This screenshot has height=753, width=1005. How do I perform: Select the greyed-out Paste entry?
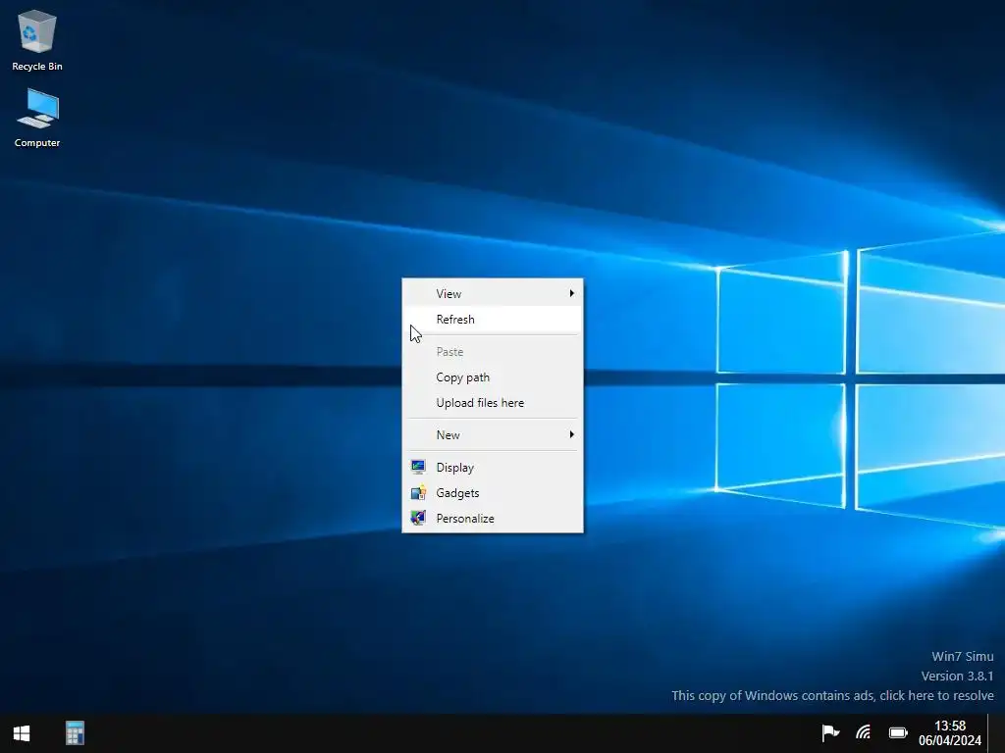click(x=493, y=352)
